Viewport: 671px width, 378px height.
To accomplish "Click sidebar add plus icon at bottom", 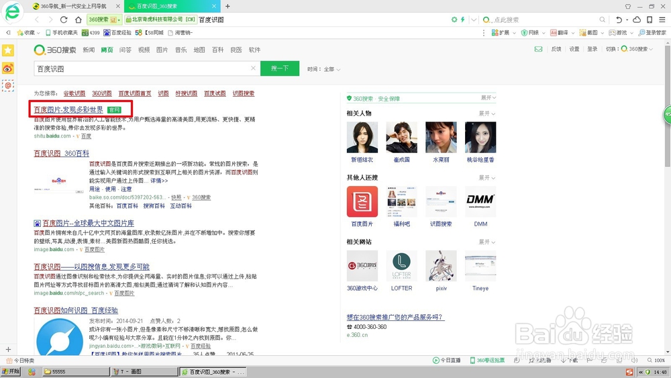I will point(7,349).
